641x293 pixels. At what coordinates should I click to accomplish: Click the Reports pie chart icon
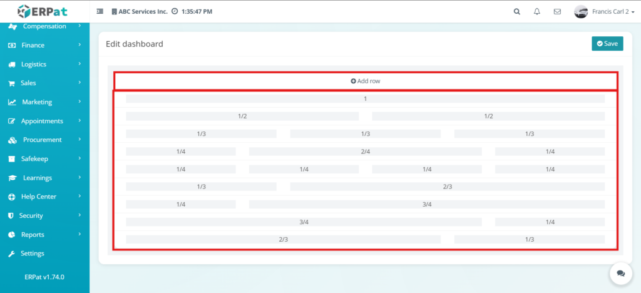coord(13,235)
